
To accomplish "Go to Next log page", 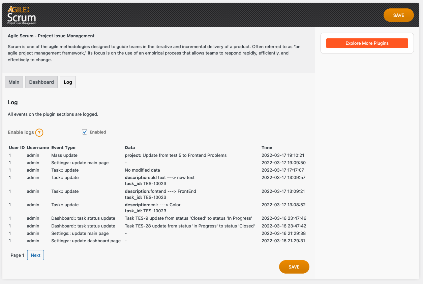I will [35, 255].
